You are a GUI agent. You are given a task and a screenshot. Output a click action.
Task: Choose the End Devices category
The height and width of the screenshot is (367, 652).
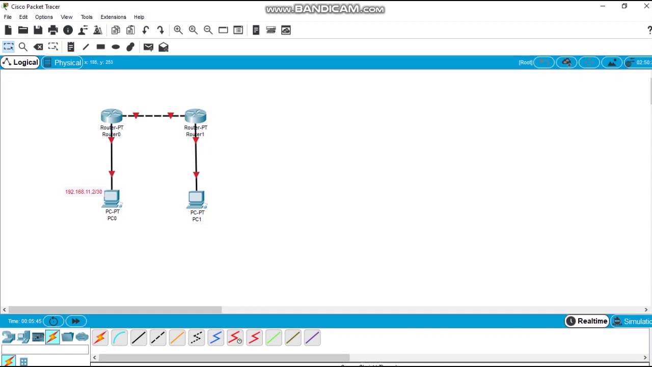pos(23,337)
